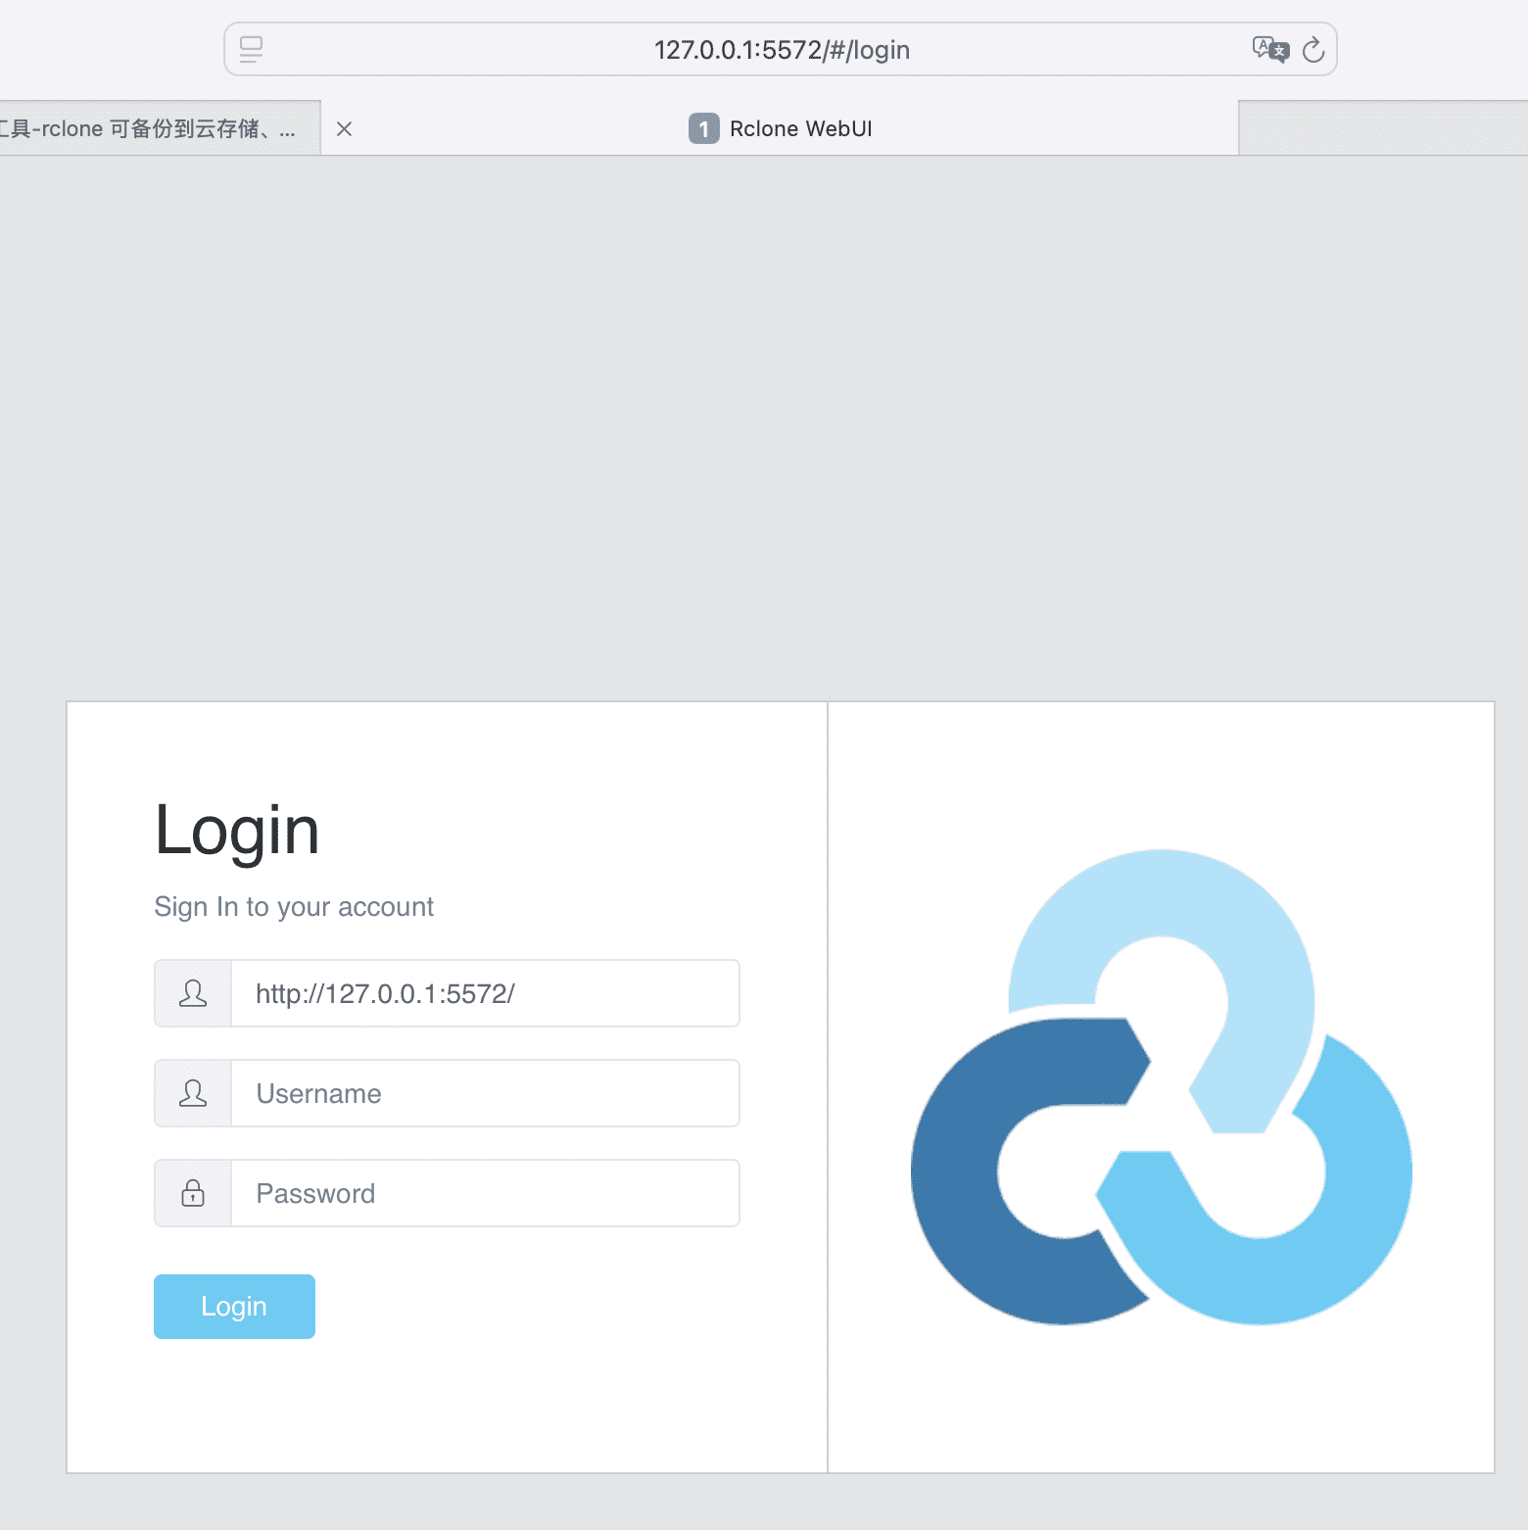Image resolution: width=1528 pixels, height=1530 pixels.
Task: Click the reader view icon in address bar
Action: (252, 49)
